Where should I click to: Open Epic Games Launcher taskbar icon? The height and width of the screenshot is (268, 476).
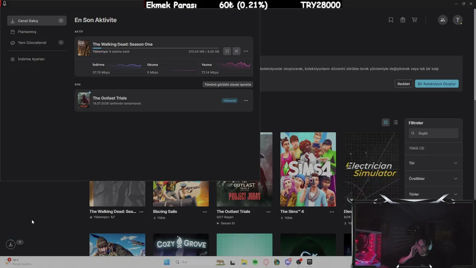(x=309, y=262)
